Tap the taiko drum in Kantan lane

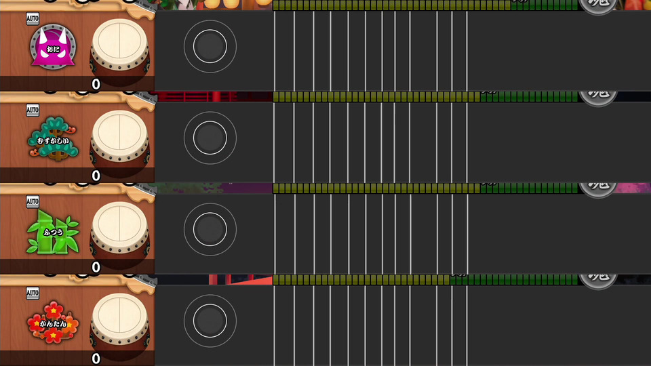(119, 325)
